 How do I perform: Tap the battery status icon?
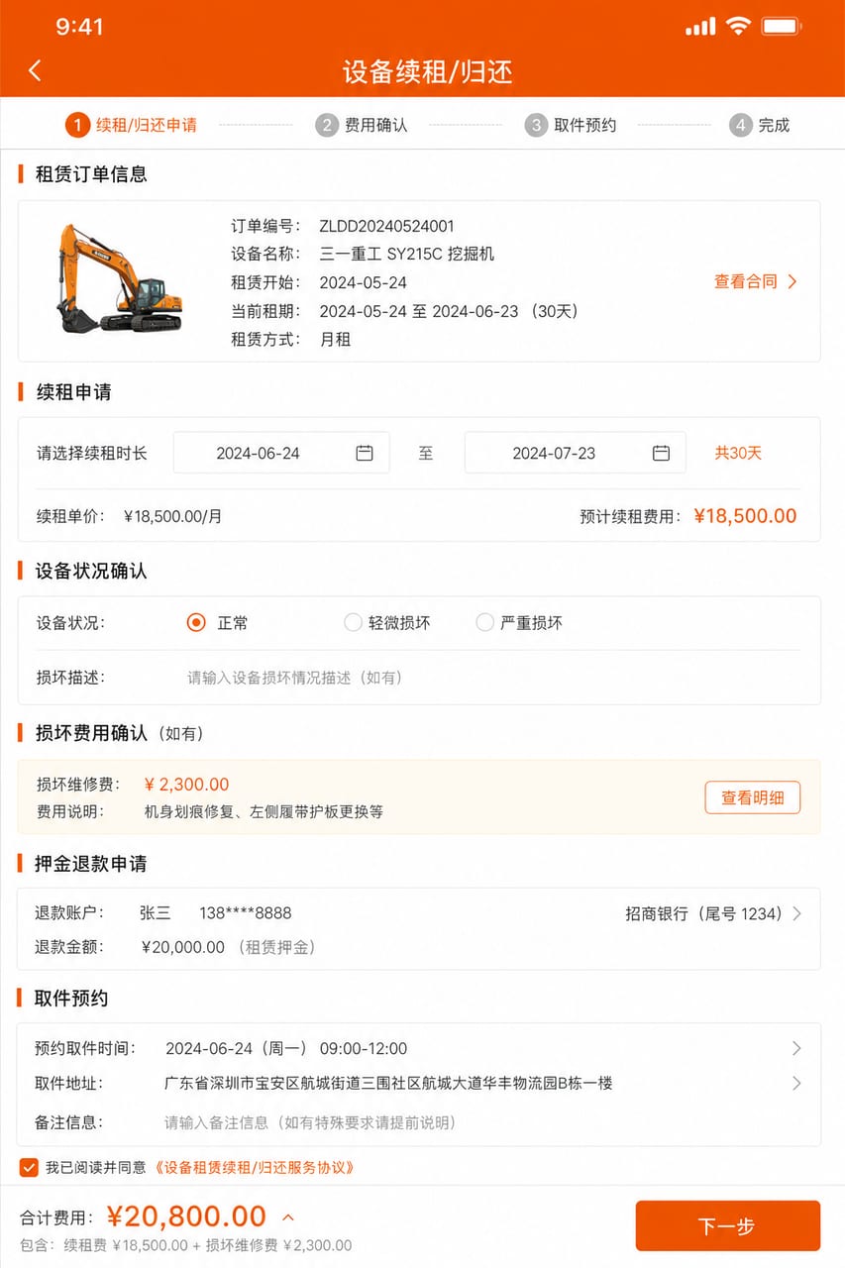(x=782, y=27)
